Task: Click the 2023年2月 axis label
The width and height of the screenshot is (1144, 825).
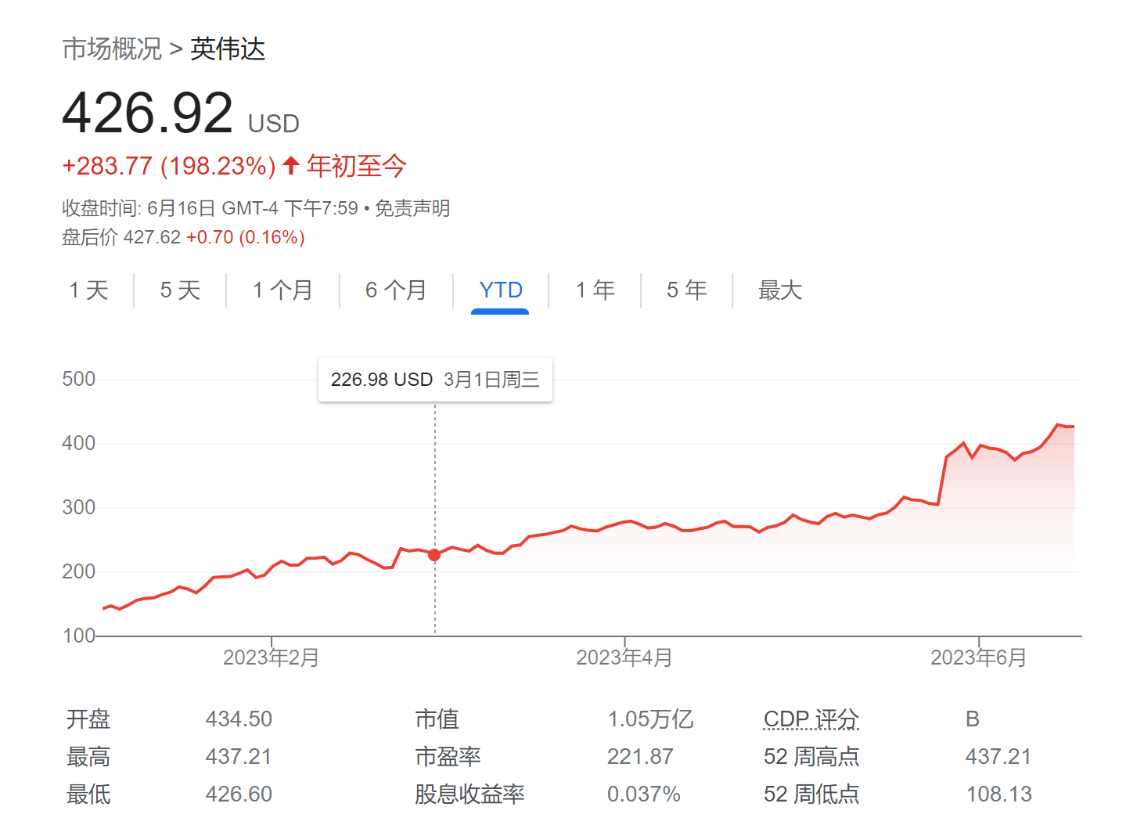Action: pyautogui.click(x=271, y=657)
